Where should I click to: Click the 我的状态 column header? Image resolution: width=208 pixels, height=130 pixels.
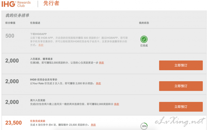[144, 23]
